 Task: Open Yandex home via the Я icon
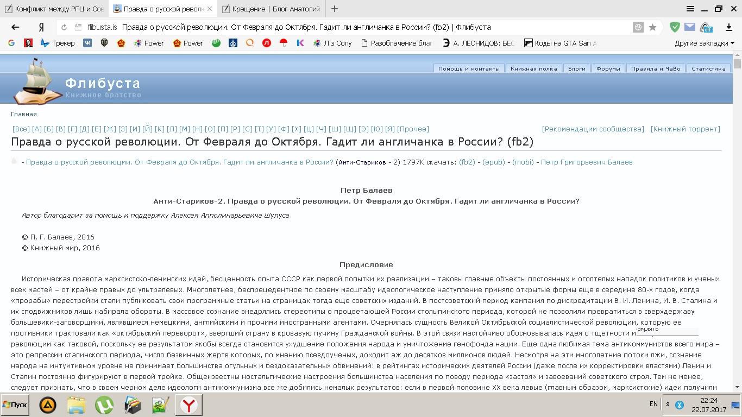click(x=41, y=27)
